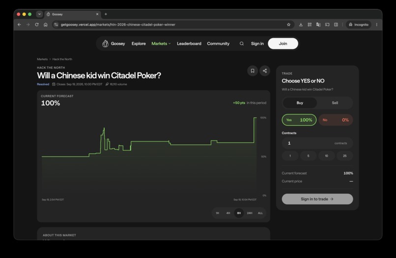Image resolution: width=396 pixels, height=258 pixels.
Task: Click the 'Current forecast' row value 100%
Action: tap(348, 173)
